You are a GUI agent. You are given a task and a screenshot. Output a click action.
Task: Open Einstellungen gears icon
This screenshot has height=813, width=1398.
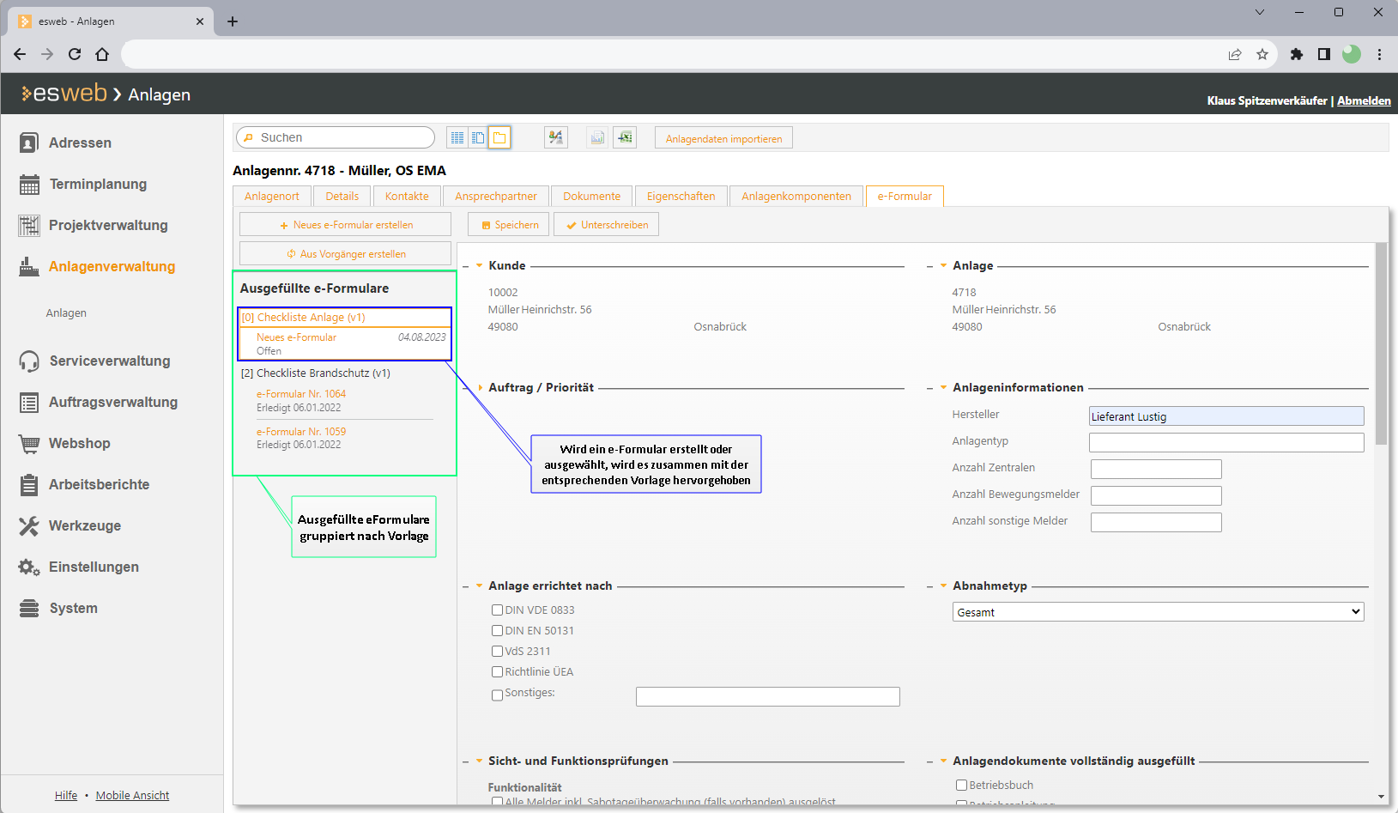click(29, 567)
